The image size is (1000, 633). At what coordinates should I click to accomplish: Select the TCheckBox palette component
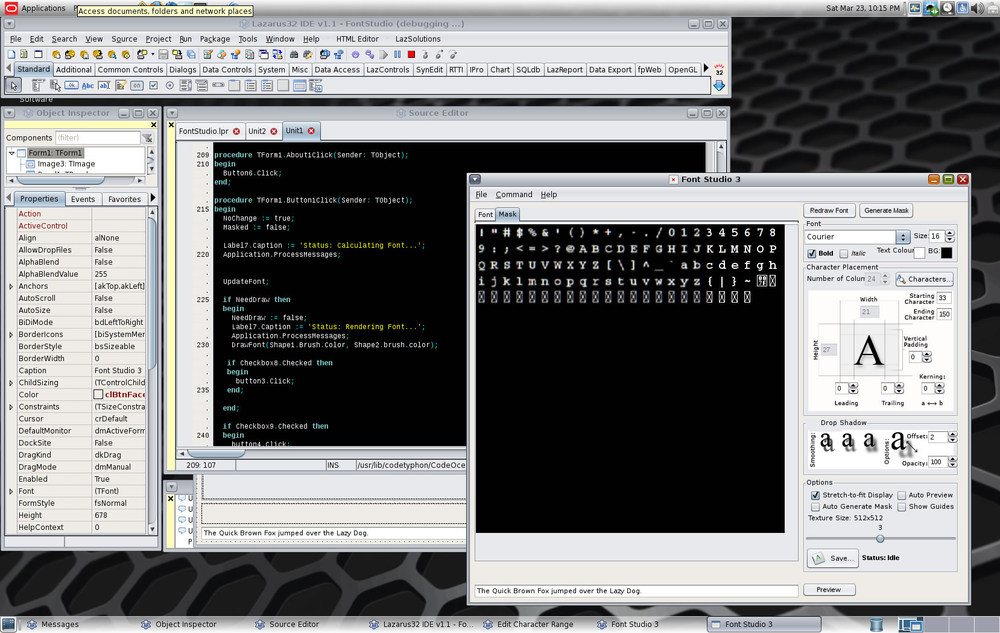pyautogui.click(x=153, y=86)
